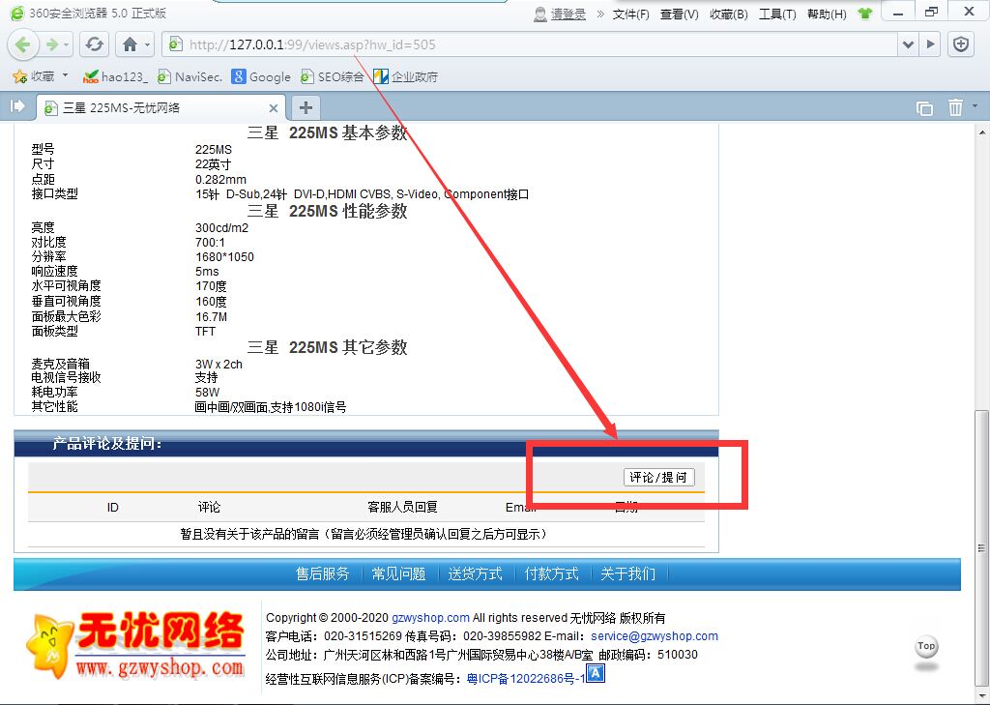Open the 粤ICP备12022686号-1 link
990x705 pixels.
point(526,679)
